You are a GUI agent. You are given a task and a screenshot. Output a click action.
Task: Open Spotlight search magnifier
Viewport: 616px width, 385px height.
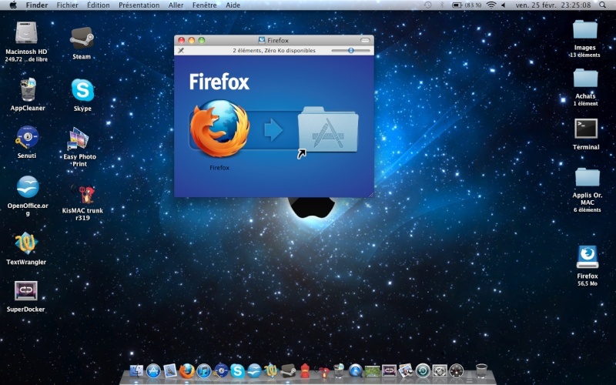click(x=602, y=5)
